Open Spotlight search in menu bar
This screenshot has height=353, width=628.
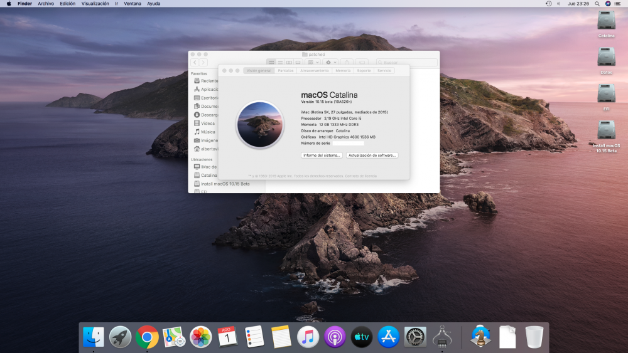click(x=597, y=4)
